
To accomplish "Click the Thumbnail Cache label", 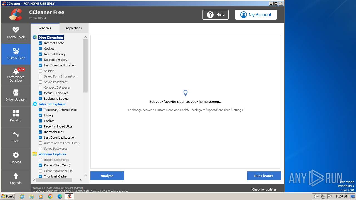I will point(55,176).
